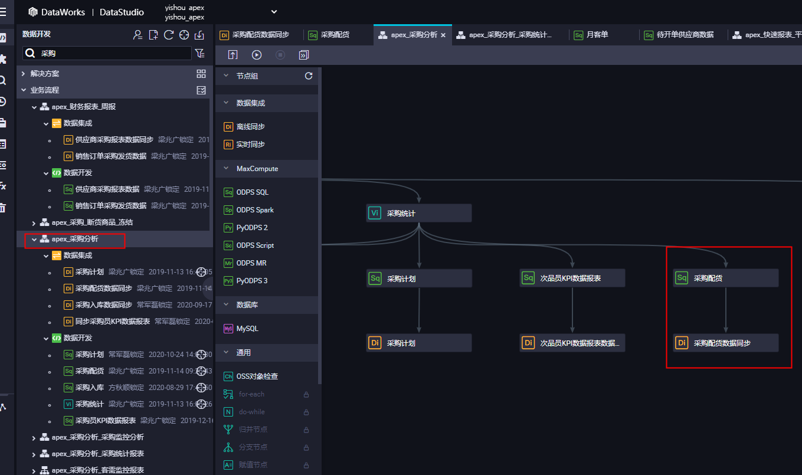The image size is (802, 475).
Task: Click the user filter icon in 数据开发 header
Action: [138, 35]
